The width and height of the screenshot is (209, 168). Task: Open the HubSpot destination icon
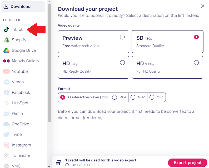pos(6,103)
